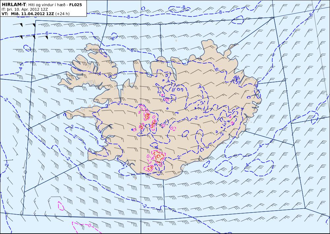This screenshot has width=330, height=234.
Task: Click the FL025 flight level label
Action: point(75,4)
